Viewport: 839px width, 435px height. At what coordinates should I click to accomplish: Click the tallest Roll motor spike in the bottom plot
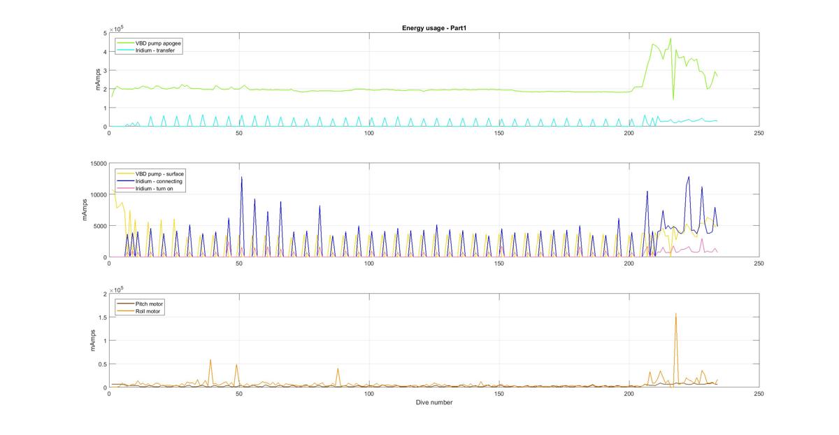point(675,314)
